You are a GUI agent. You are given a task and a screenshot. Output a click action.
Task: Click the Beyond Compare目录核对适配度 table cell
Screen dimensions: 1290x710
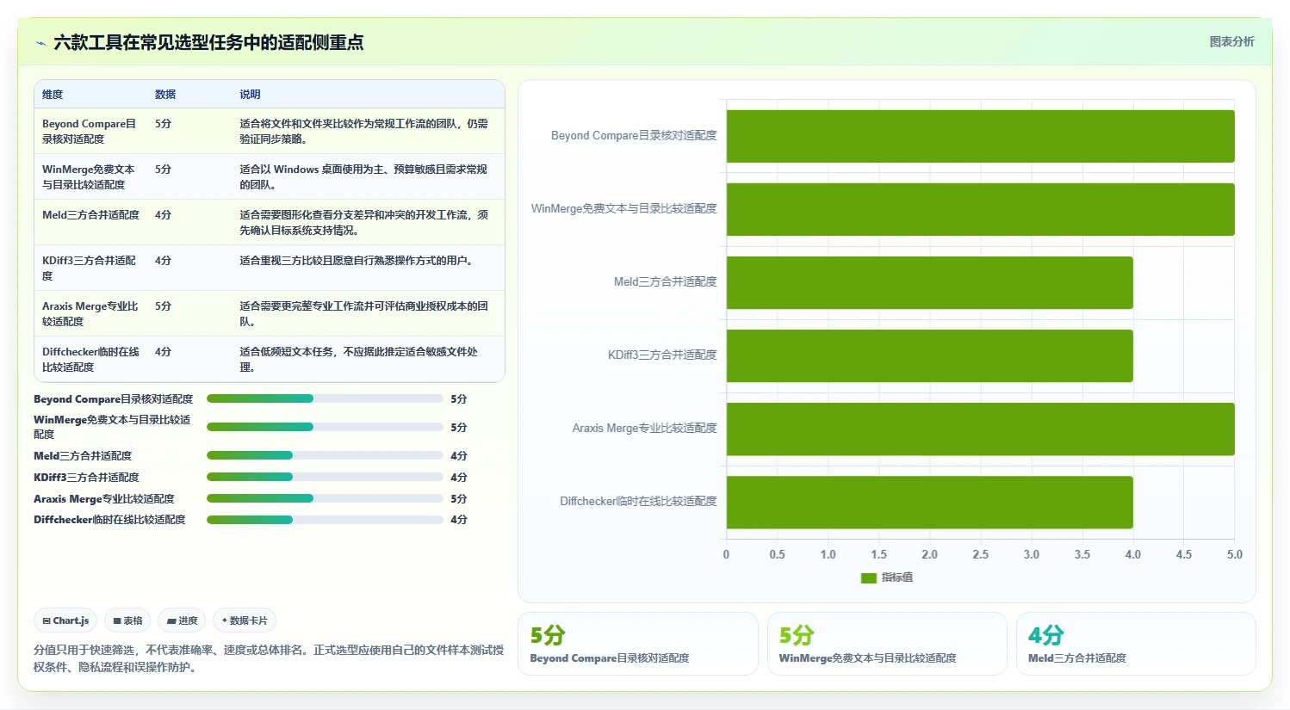[90, 131]
